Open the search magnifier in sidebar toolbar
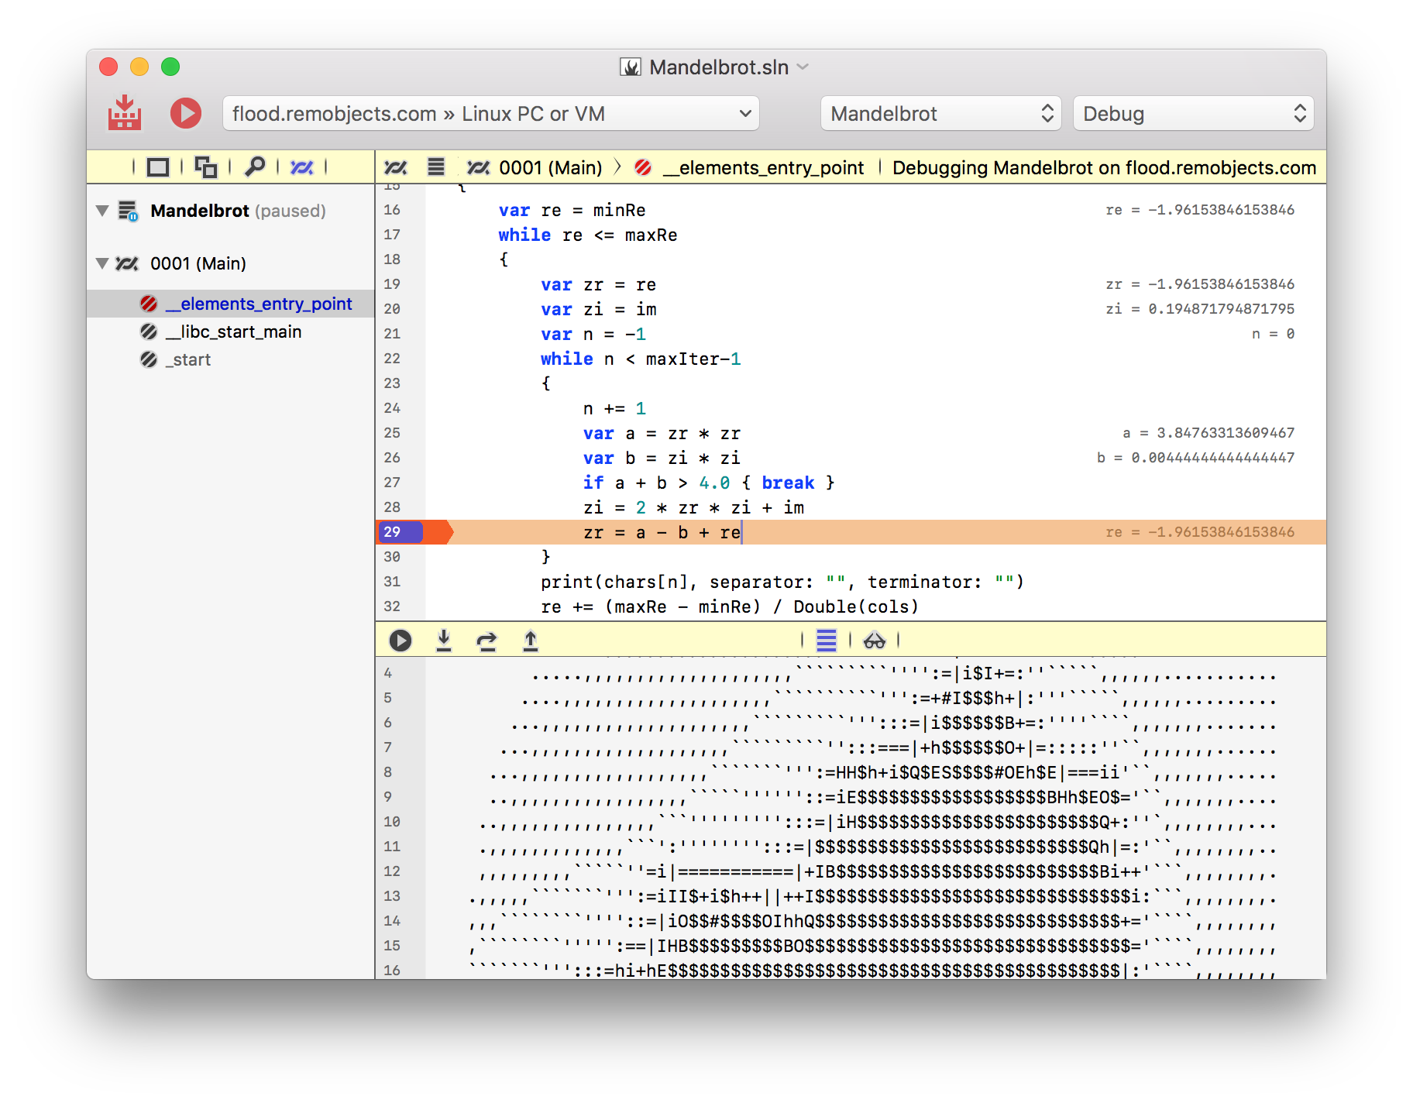The width and height of the screenshot is (1413, 1103). pyautogui.click(x=254, y=167)
